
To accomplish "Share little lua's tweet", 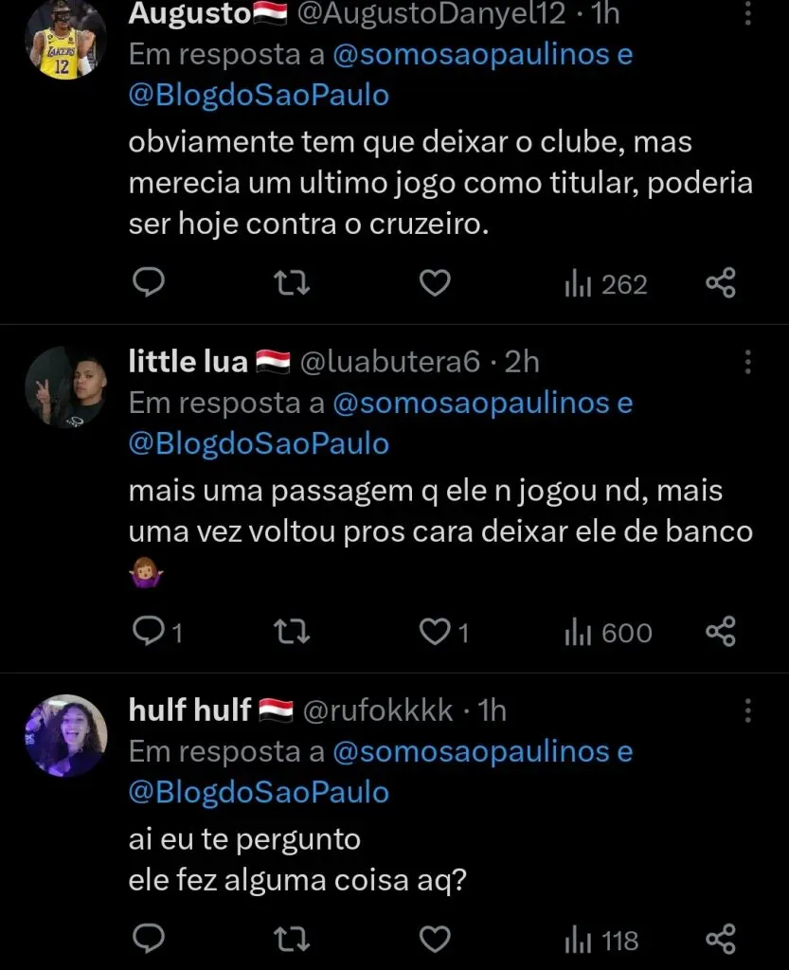I will [x=721, y=632].
